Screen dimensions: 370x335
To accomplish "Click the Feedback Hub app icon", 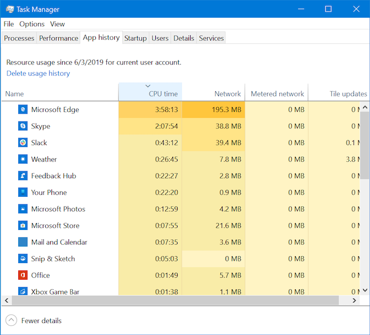I will coord(23,176).
